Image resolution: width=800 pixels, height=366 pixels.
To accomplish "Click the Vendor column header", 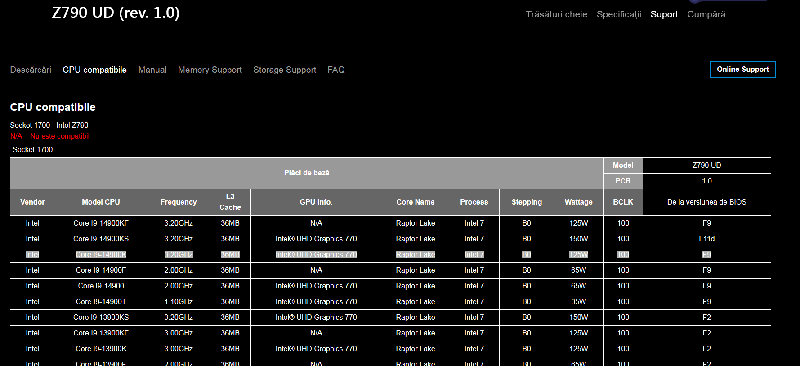I will coord(32,202).
